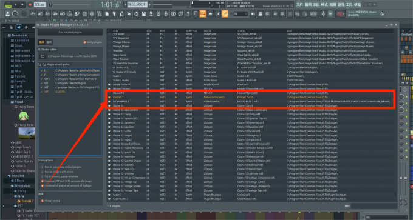Click the plug icon in the toolbar
The height and width of the screenshot is (220, 413).
pos(114,14)
